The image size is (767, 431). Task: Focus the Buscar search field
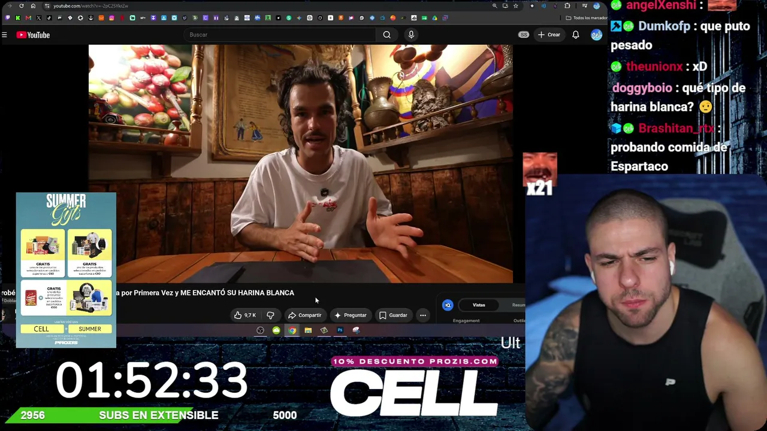pos(279,35)
